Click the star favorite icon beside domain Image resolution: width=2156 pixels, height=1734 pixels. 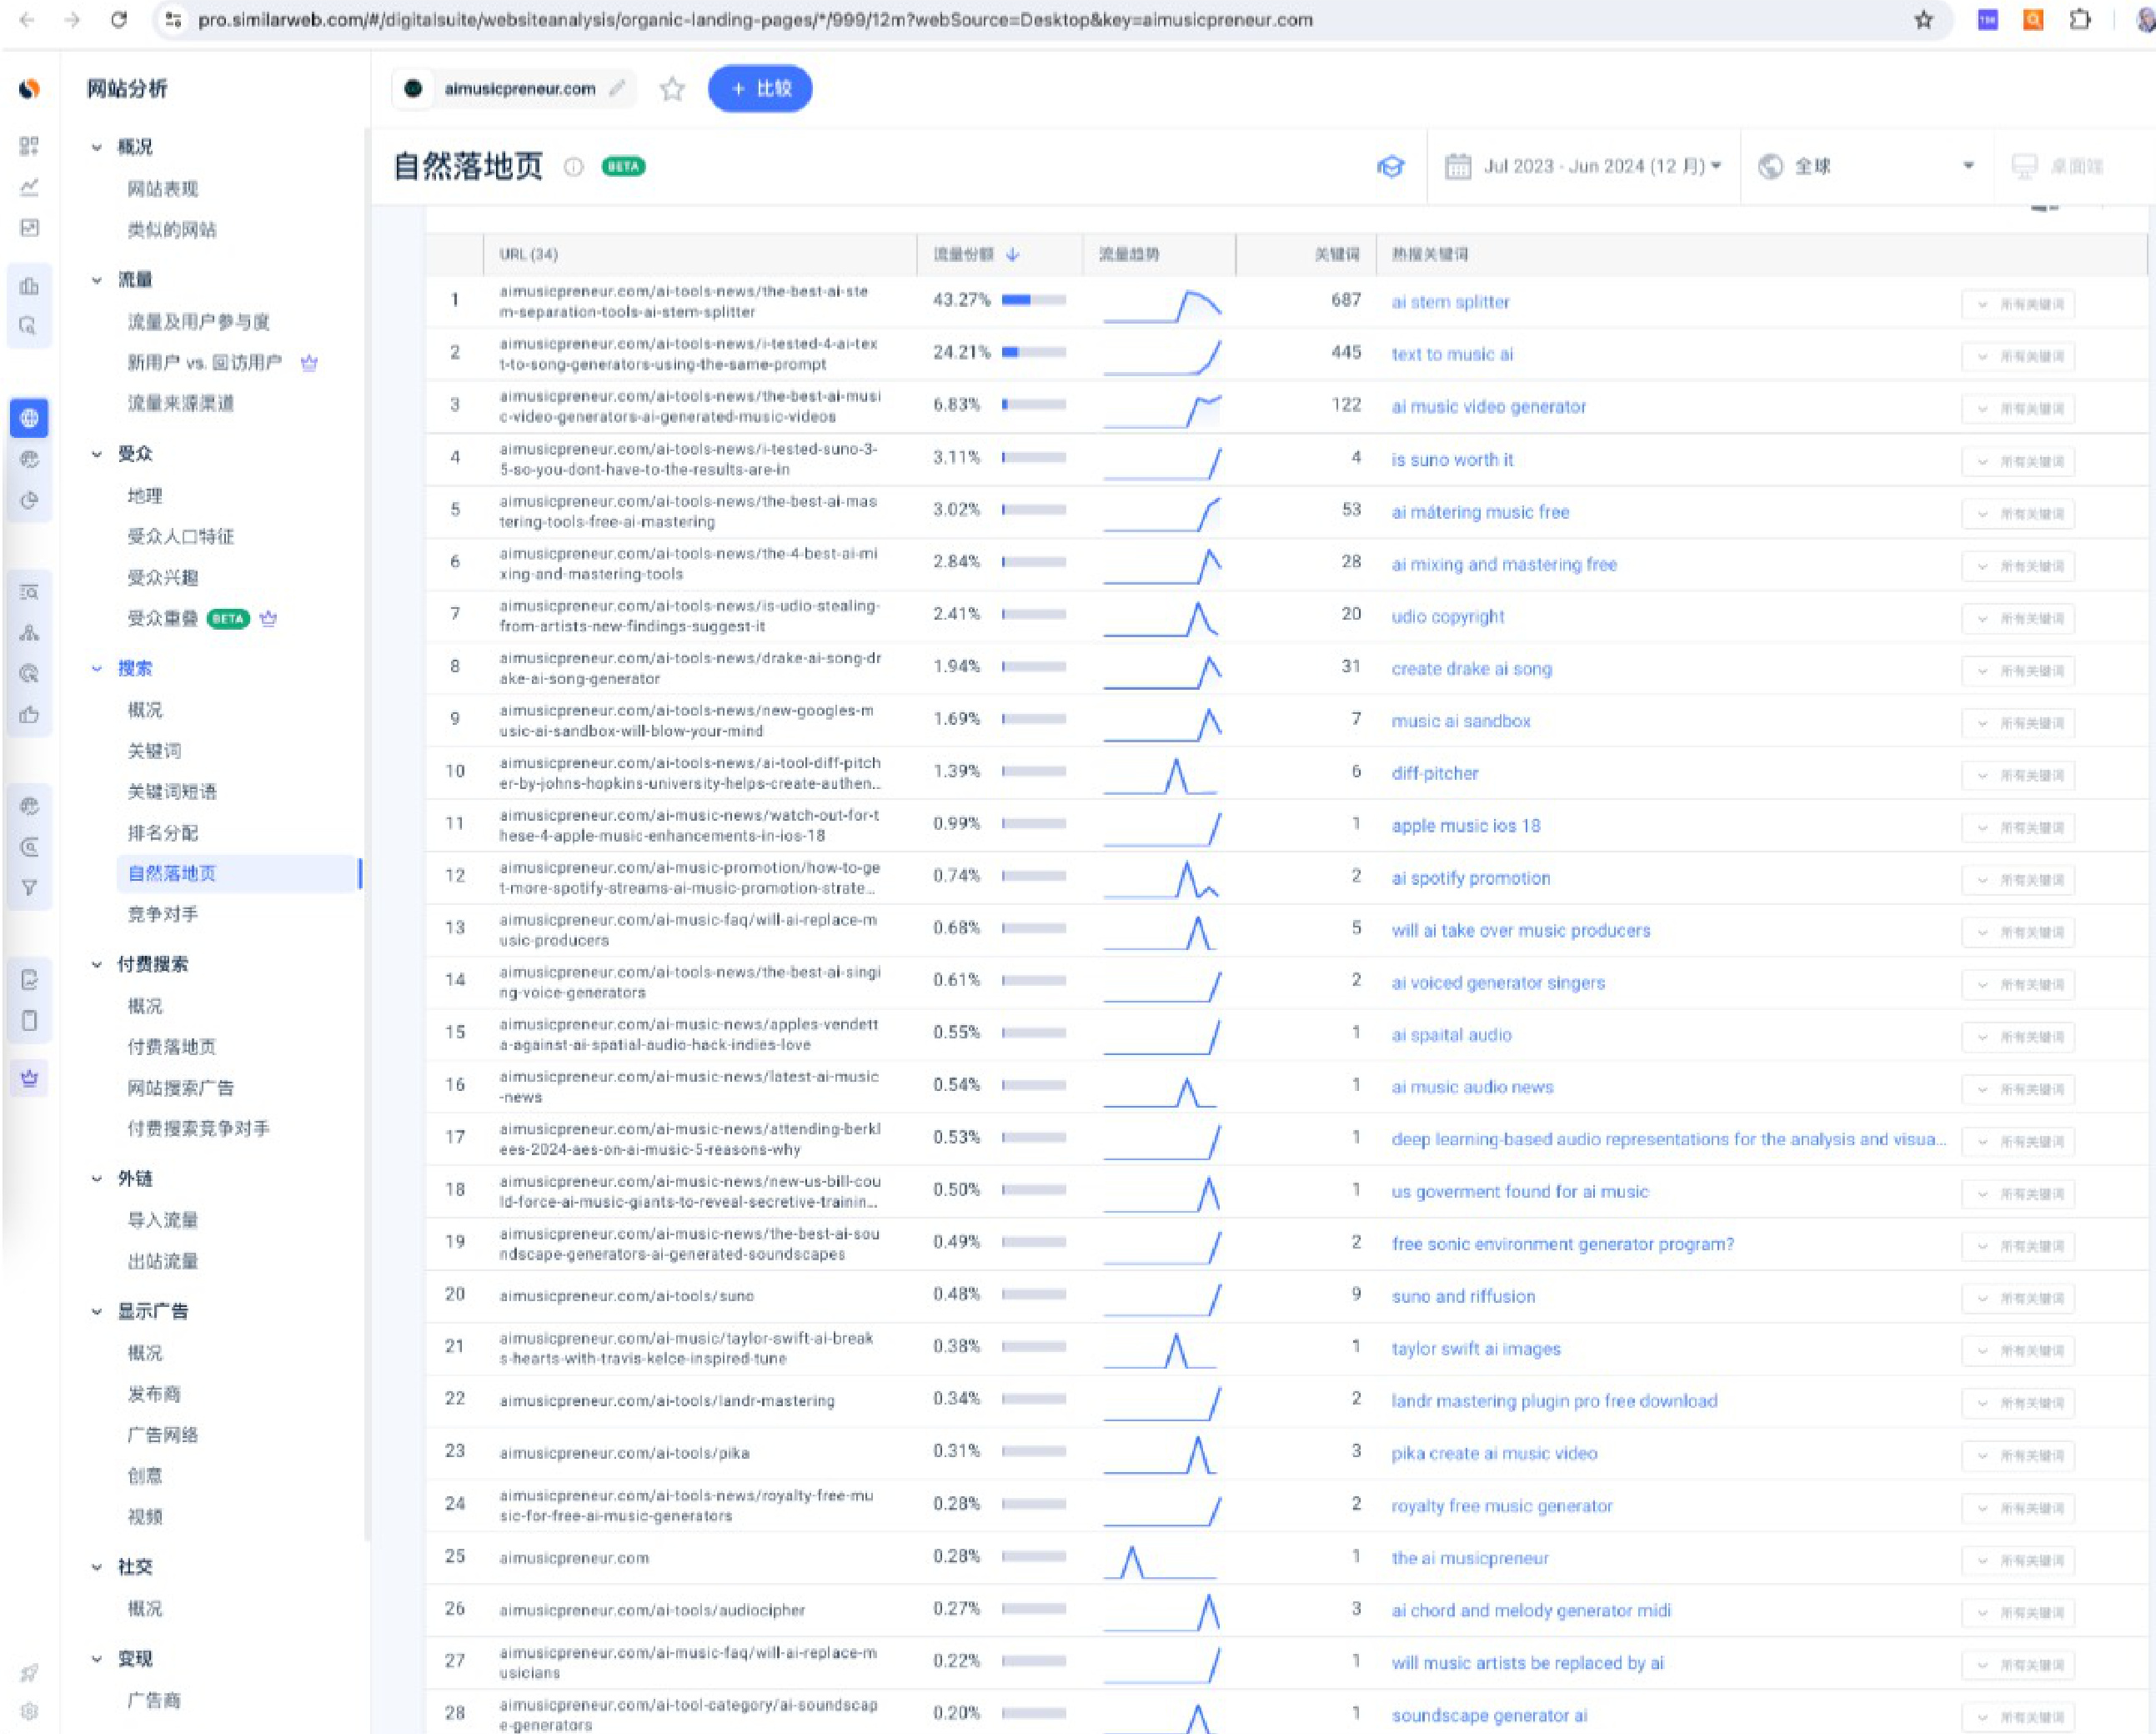(x=672, y=89)
